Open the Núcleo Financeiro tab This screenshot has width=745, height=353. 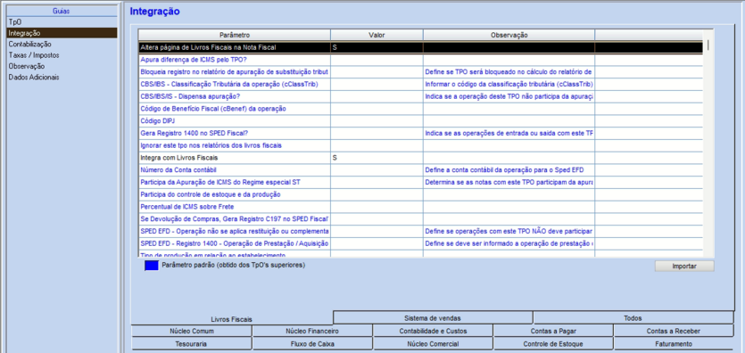tap(312, 331)
